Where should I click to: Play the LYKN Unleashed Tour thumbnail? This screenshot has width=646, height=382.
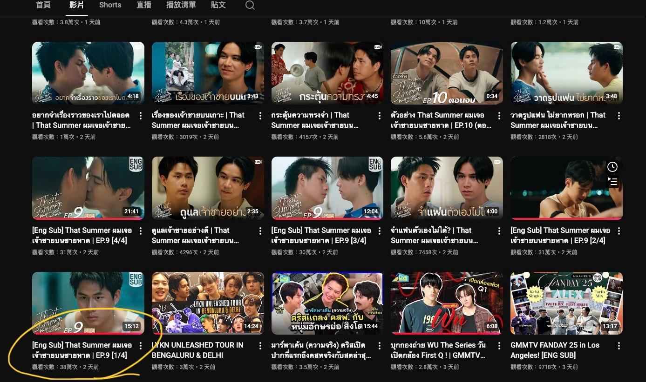coord(208,303)
